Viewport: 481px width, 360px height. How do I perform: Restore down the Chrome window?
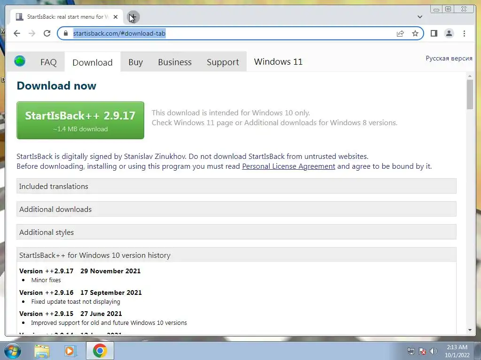point(448,9)
